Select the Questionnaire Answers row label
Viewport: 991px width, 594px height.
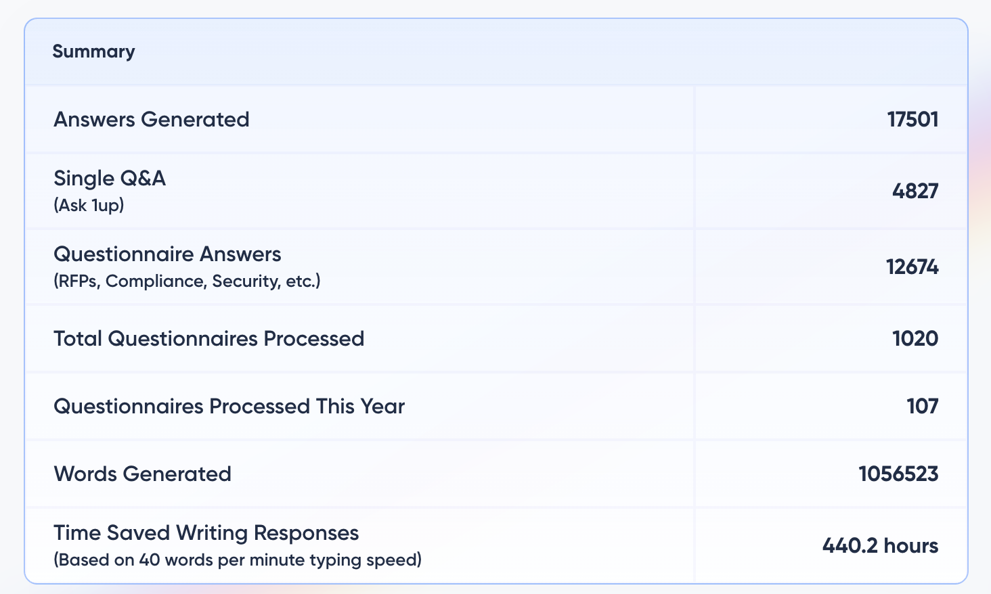167,254
